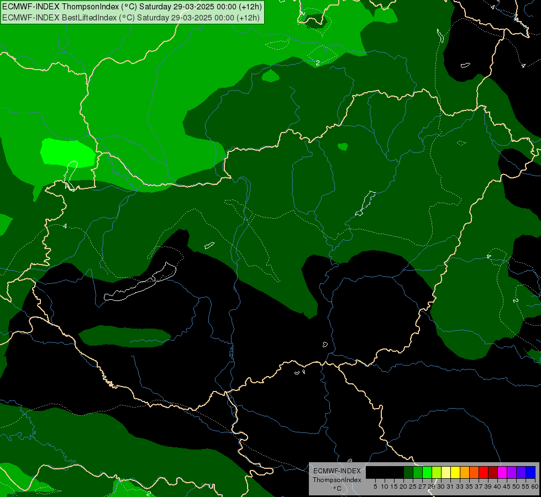Screen dimensions: 541x497
Task: Click the legend tick label 25
Action: (x=413, y=487)
